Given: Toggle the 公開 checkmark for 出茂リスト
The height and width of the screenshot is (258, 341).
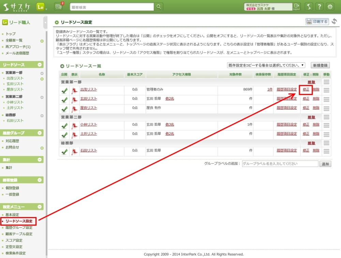Looking at the screenshot, I should [x=64, y=91].
